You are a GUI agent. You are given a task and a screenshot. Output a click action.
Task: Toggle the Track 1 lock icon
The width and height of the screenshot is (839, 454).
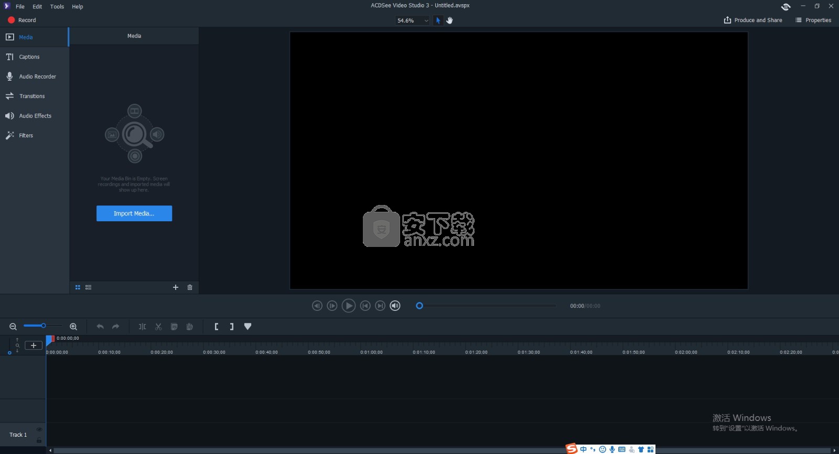(39, 440)
